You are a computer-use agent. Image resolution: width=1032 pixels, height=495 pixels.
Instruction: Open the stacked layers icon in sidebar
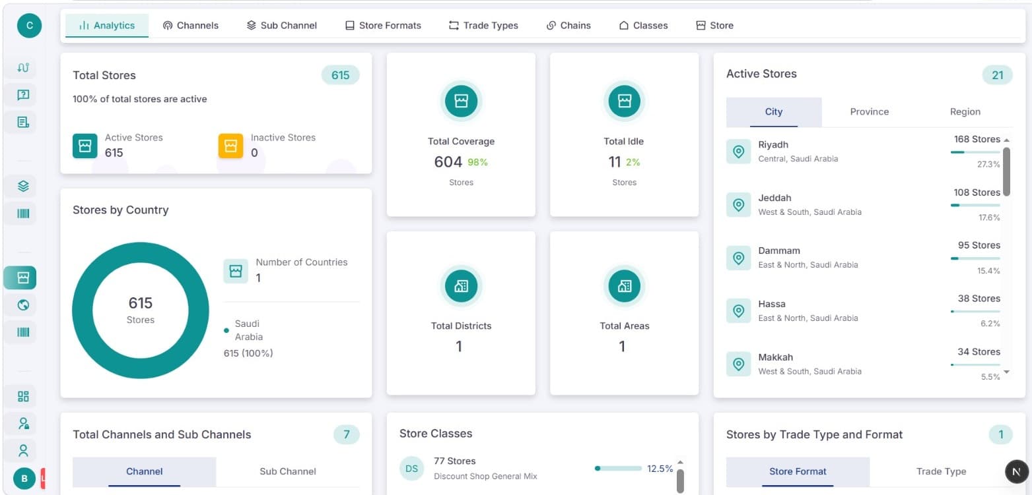(x=23, y=187)
